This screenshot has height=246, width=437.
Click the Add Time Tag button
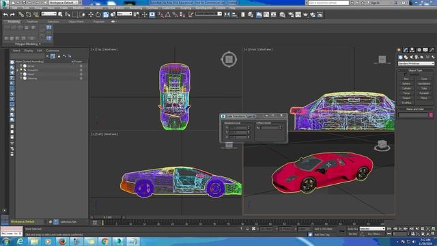[322, 234]
